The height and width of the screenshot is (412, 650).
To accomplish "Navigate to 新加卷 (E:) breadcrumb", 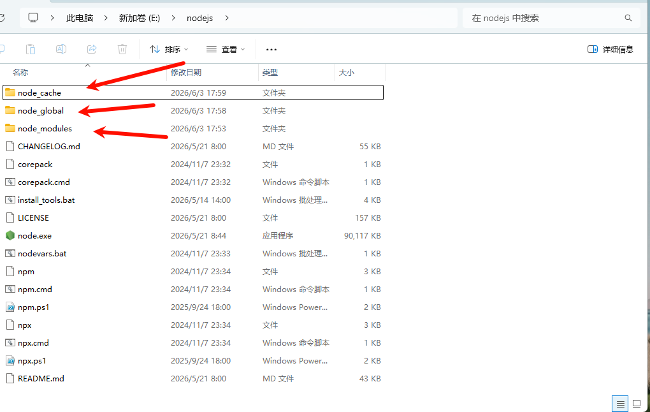I will point(140,18).
